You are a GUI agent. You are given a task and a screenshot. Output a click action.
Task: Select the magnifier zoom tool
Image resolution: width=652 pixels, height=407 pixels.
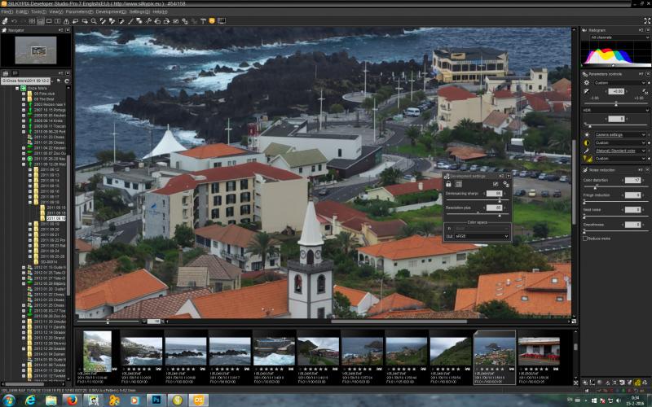click(94, 21)
